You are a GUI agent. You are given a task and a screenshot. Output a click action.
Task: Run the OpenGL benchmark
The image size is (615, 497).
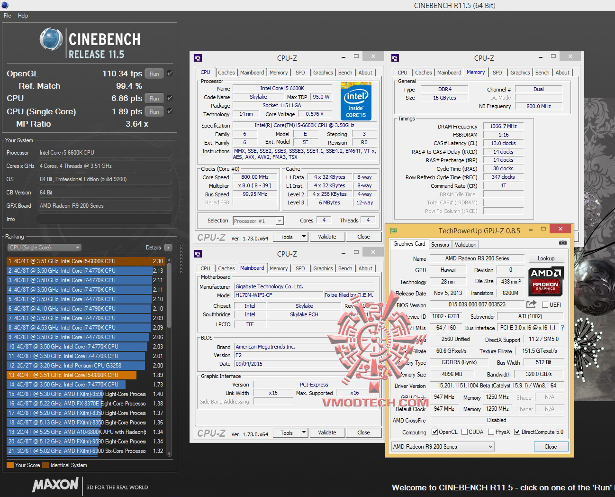click(x=154, y=74)
